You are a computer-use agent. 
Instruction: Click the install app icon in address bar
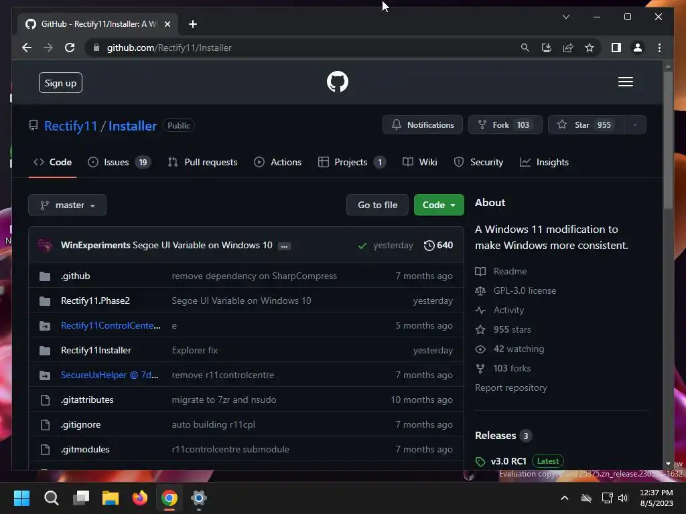click(546, 48)
